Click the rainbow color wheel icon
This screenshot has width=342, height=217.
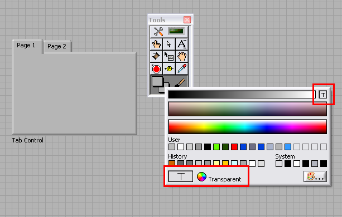click(x=201, y=176)
